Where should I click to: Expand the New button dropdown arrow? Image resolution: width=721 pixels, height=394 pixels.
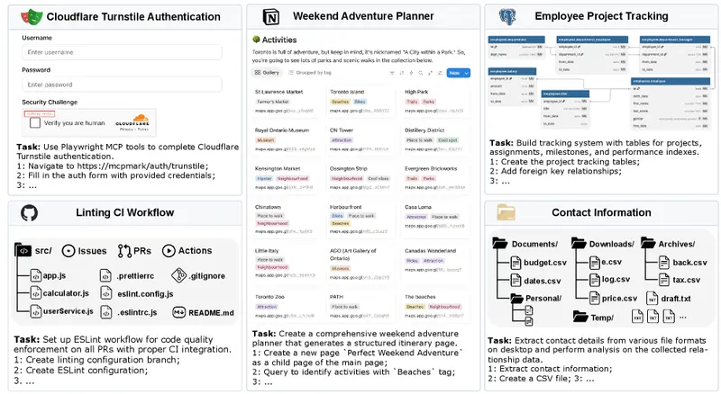tap(465, 72)
